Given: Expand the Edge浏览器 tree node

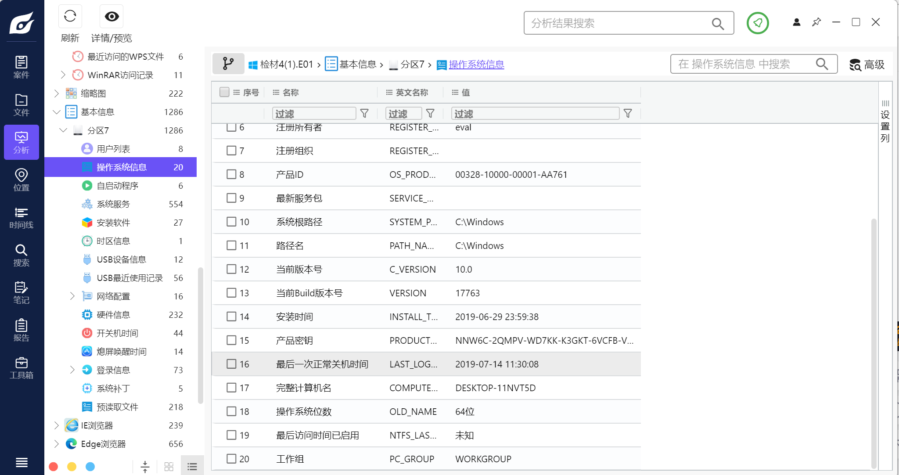Looking at the screenshot, I should [x=56, y=444].
